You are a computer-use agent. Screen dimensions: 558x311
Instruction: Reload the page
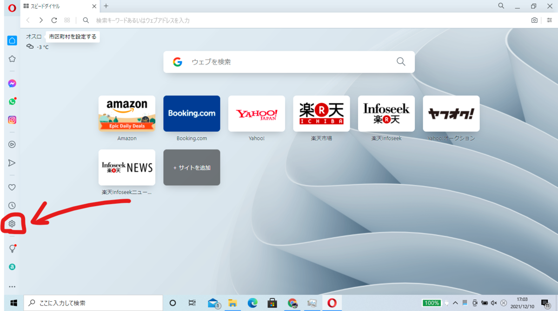point(54,20)
